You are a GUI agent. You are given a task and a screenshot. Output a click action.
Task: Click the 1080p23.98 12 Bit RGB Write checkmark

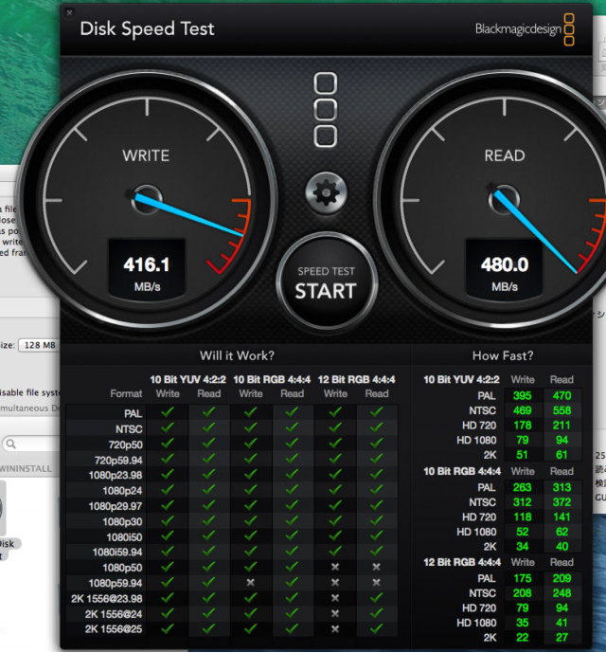click(335, 474)
